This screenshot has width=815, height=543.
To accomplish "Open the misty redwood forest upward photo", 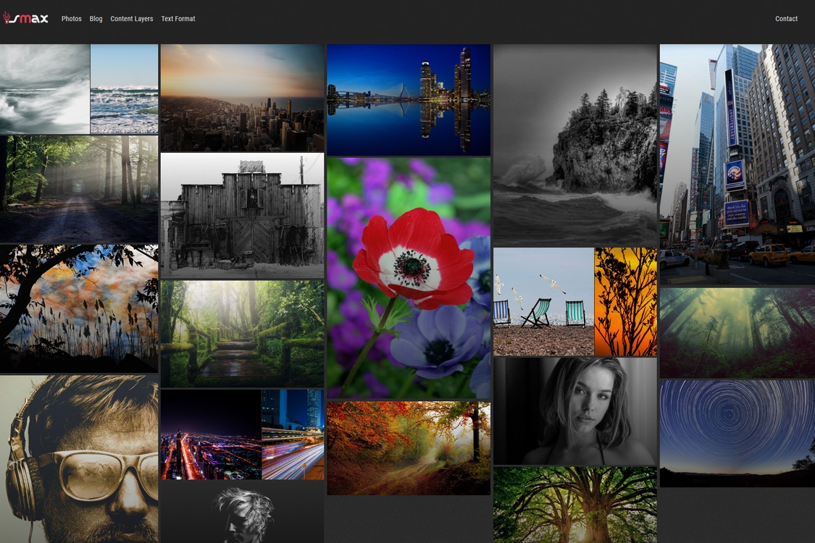I will pyautogui.click(x=737, y=332).
